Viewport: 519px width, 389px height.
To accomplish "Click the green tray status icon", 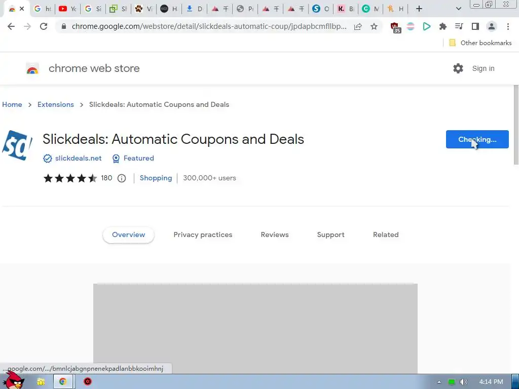I will click(452, 382).
